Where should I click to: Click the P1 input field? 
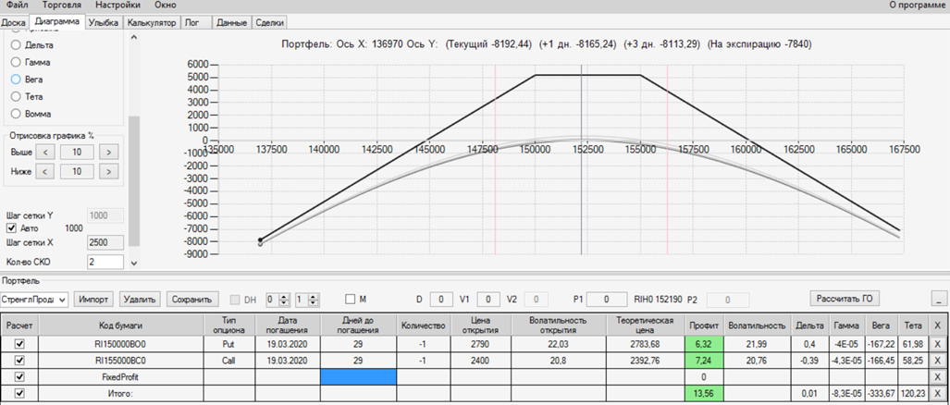coord(607,299)
